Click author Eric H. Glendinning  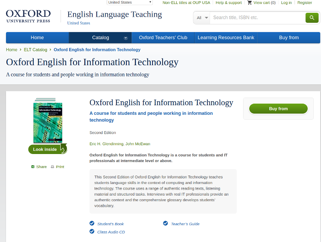106,144
